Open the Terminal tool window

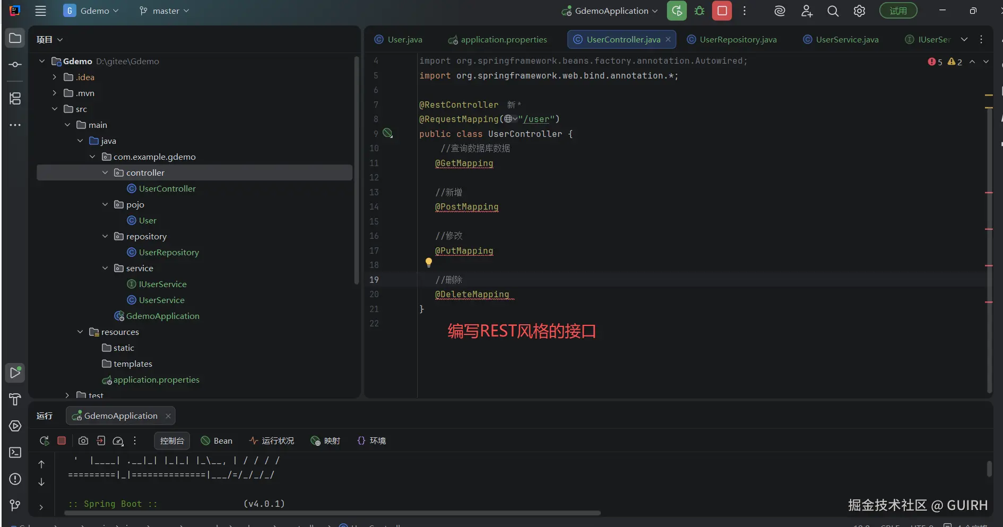[x=15, y=453]
